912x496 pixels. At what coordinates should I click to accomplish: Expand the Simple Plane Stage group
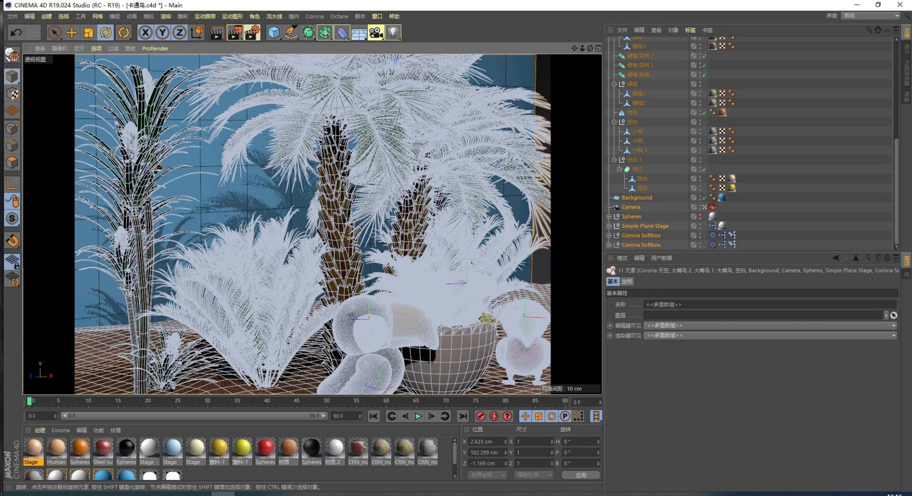609,226
